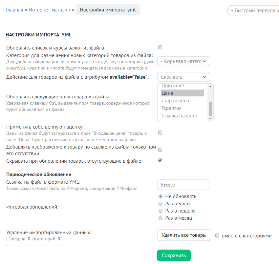Open 'Интернет-магазин' breadcrumb link
This screenshot has width=279, height=264.
[x=49, y=10]
